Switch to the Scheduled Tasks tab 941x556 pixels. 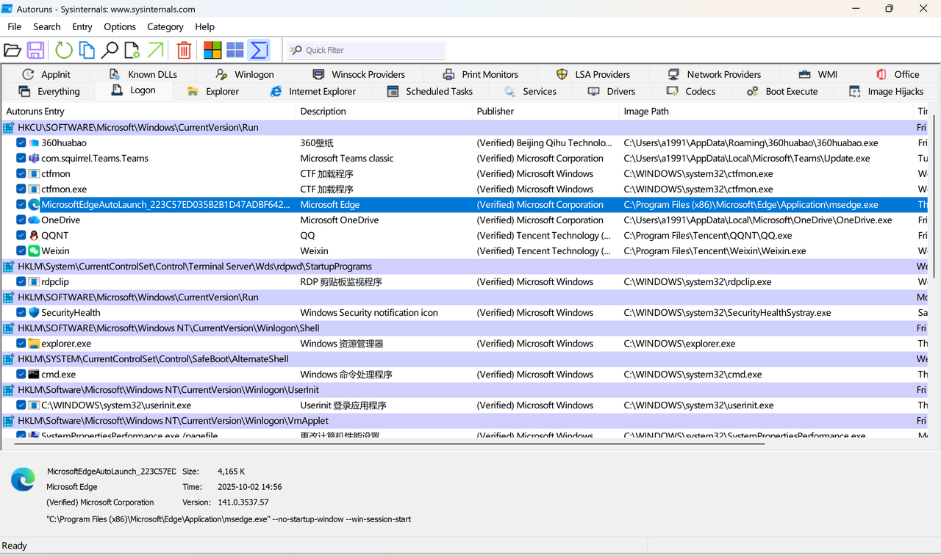(x=429, y=92)
